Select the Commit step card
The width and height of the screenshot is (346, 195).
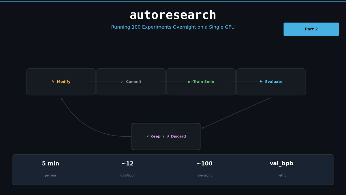131,82
